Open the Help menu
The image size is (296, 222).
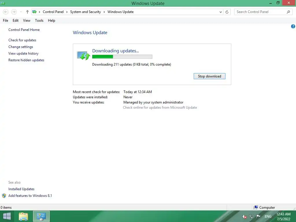(x=51, y=21)
